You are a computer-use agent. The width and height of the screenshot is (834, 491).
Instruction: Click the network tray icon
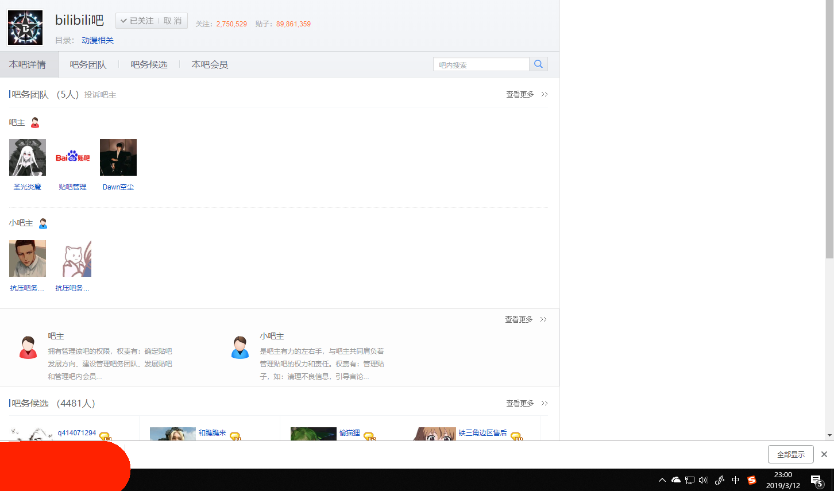coord(690,480)
